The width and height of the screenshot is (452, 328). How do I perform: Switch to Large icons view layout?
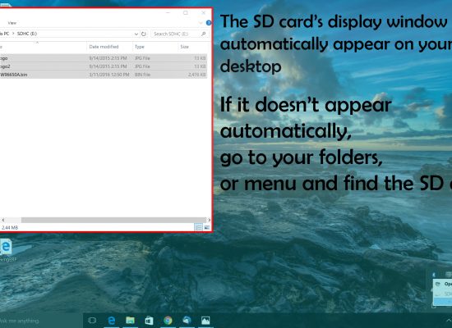pos(206,227)
